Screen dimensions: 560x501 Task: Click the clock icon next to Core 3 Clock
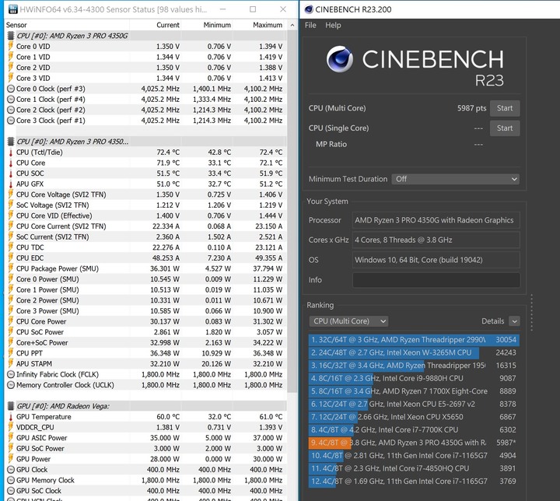[x=11, y=121]
